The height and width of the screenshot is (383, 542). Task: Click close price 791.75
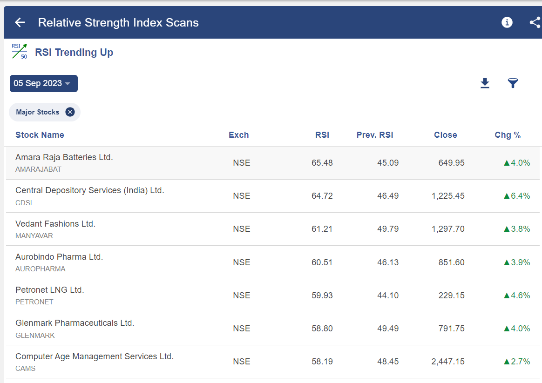coord(452,329)
